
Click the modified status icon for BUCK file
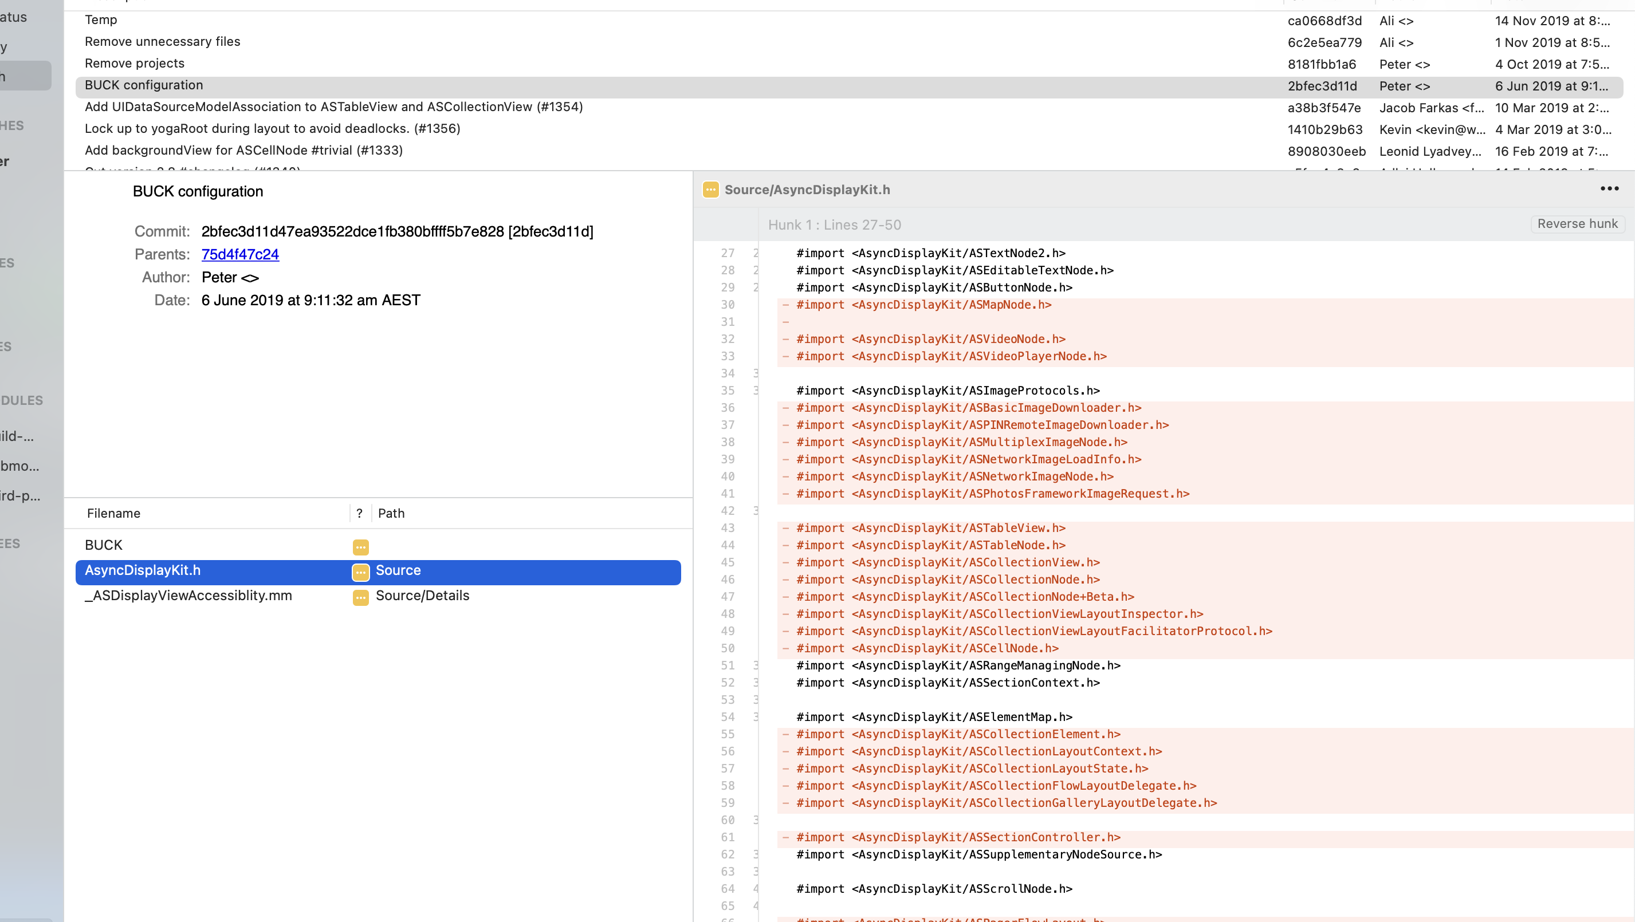click(360, 546)
